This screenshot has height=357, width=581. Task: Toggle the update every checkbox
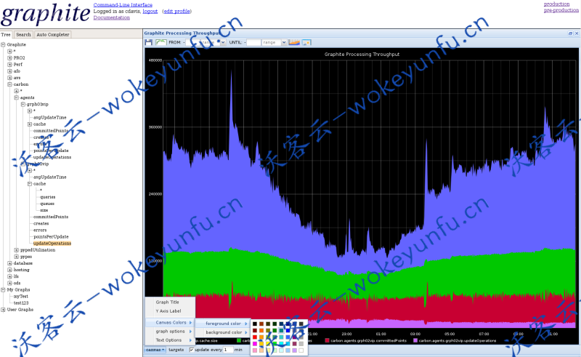coord(192,350)
